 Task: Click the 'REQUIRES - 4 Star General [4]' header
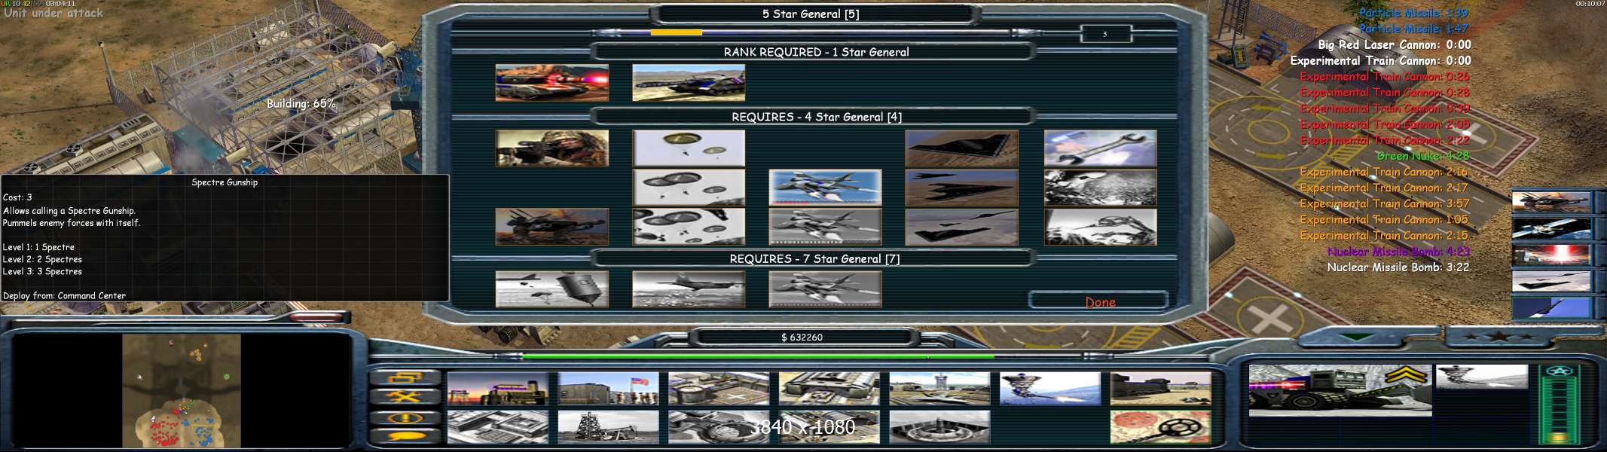pyautogui.click(x=816, y=117)
